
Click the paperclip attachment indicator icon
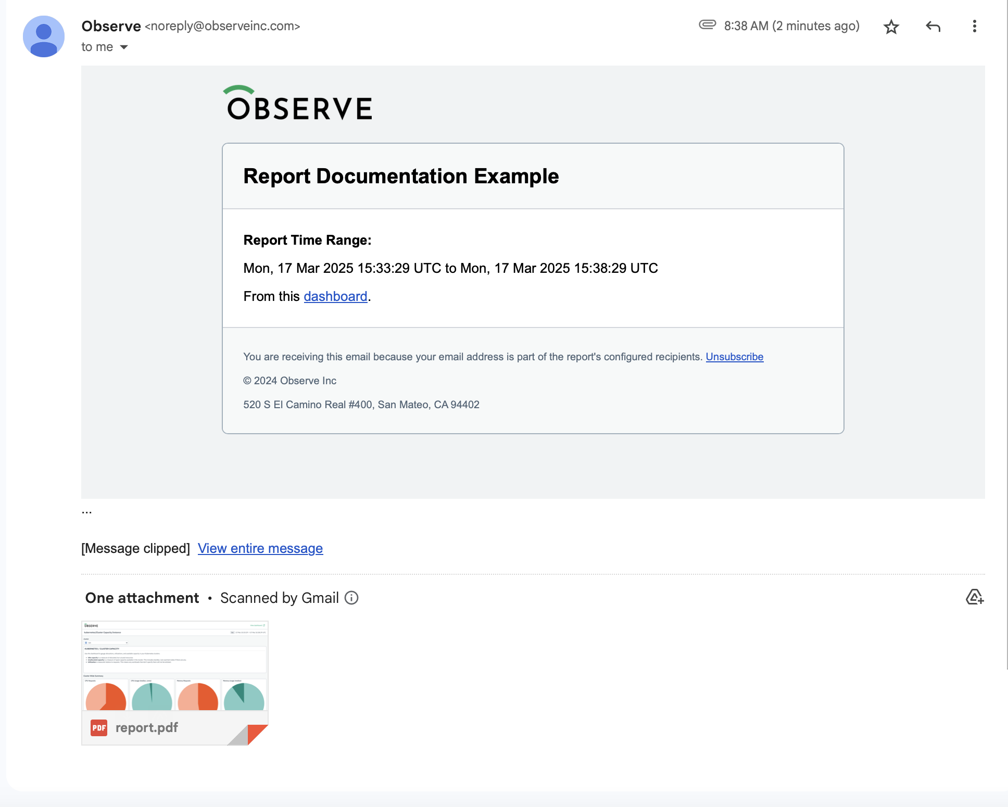pyautogui.click(x=707, y=24)
